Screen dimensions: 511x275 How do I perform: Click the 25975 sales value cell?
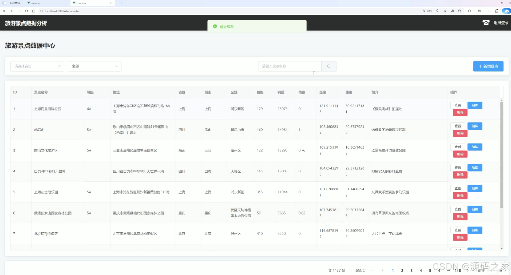[x=282, y=109]
